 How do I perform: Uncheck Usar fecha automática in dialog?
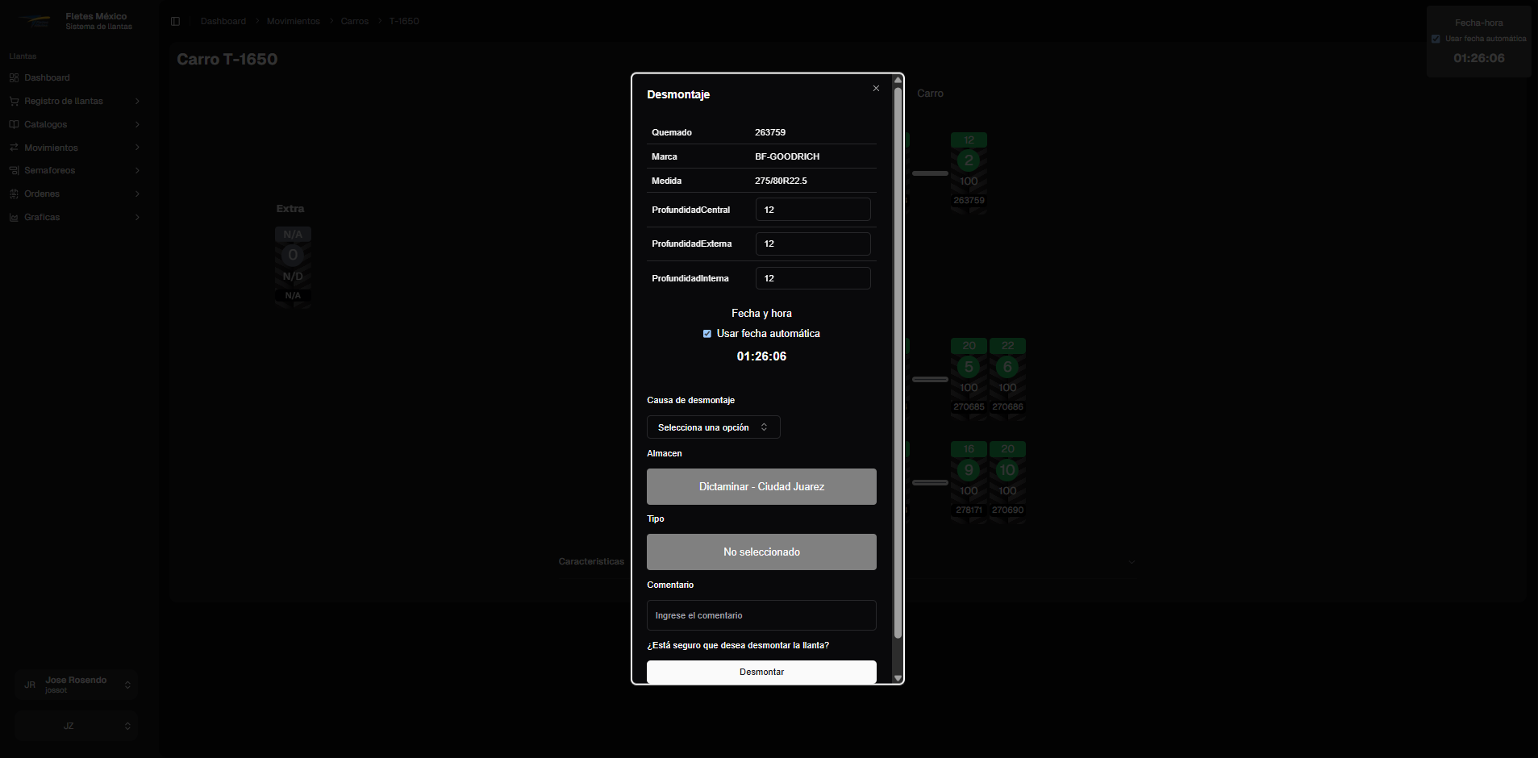pyautogui.click(x=707, y=334)
